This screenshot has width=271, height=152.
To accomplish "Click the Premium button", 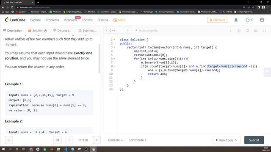I will [217, 20].
